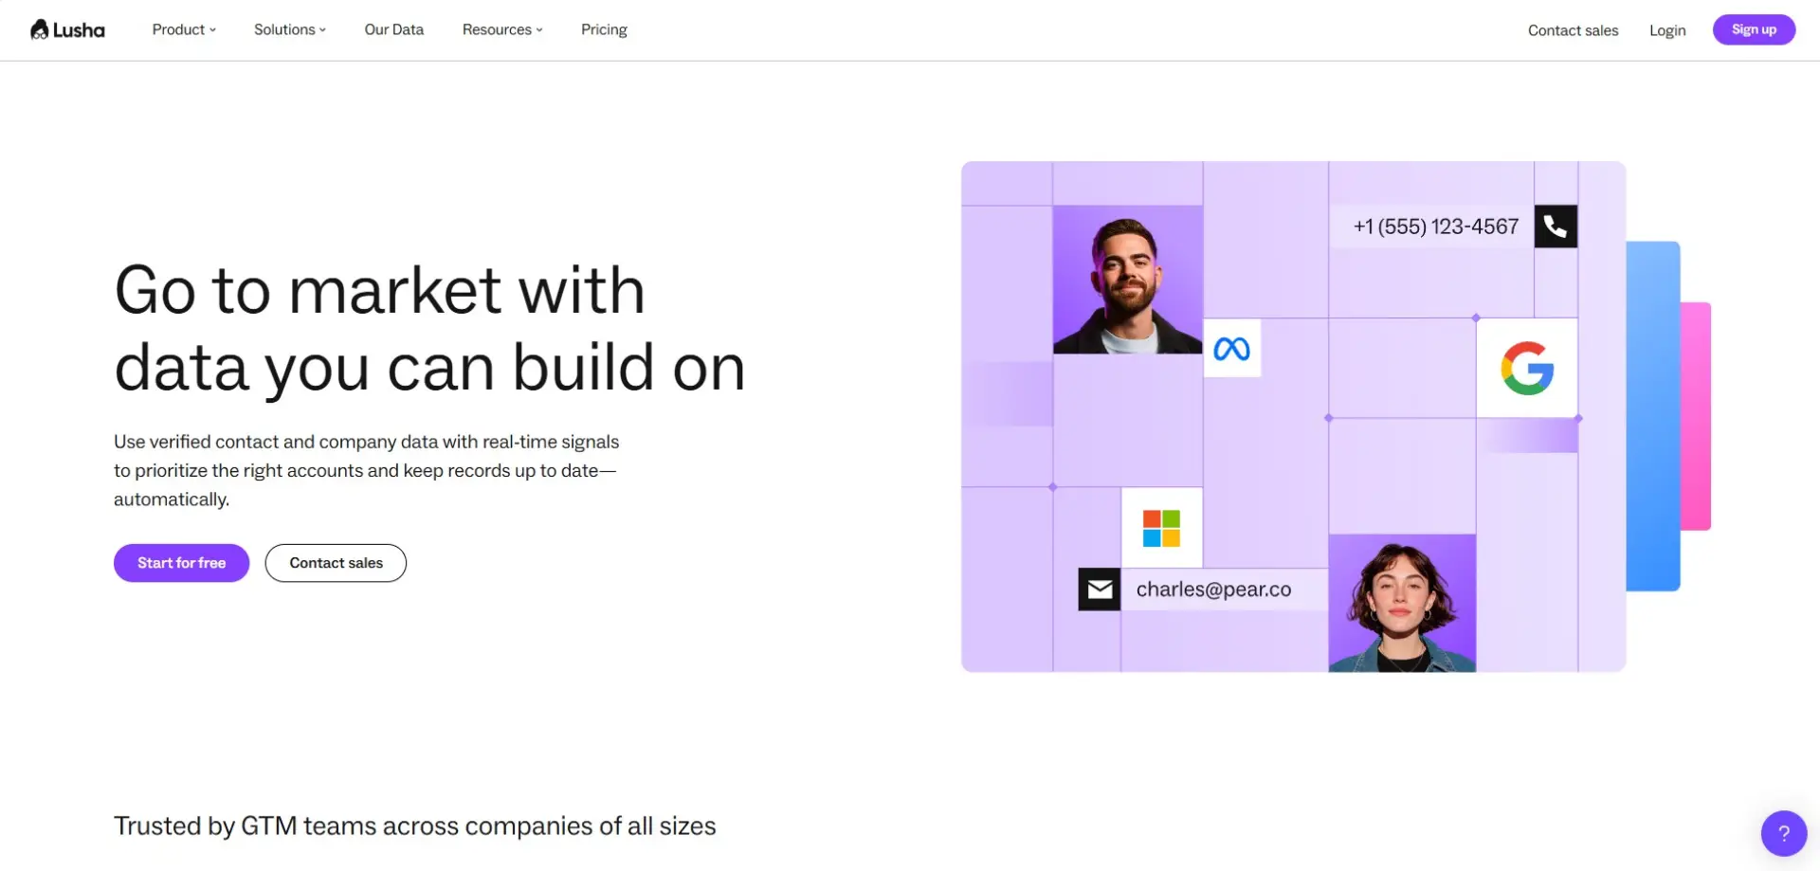The height and width of the screenshot is (871, 1820).
Task: Click the Start for free button
Action: coord(181,563)
